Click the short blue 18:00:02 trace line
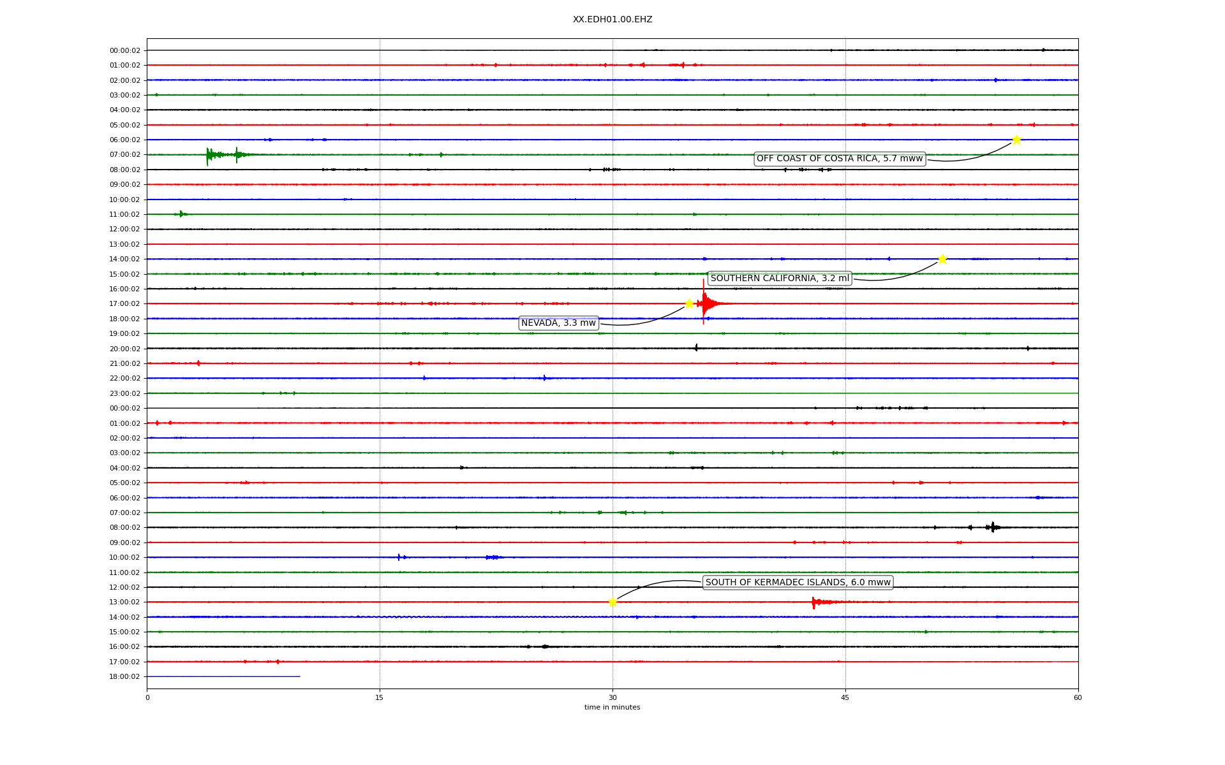Screen dimensions: 1225x765 tap(223, 676)
